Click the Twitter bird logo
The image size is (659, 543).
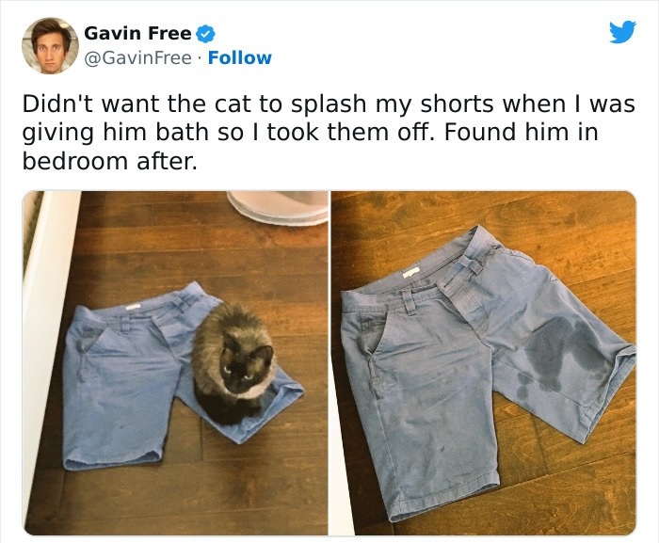621,33
